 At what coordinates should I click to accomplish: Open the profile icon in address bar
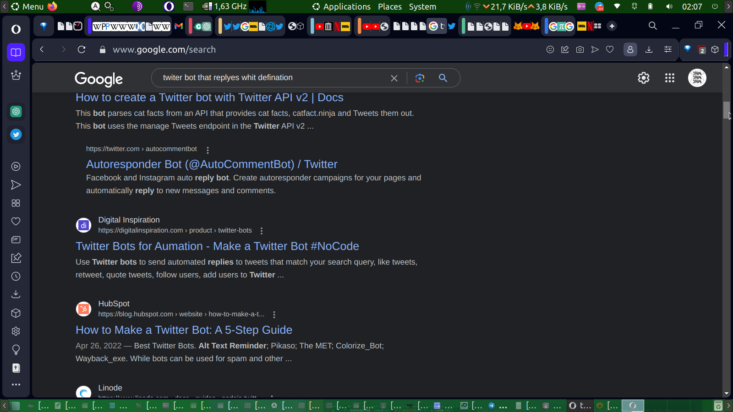click(x=630, y=49)
